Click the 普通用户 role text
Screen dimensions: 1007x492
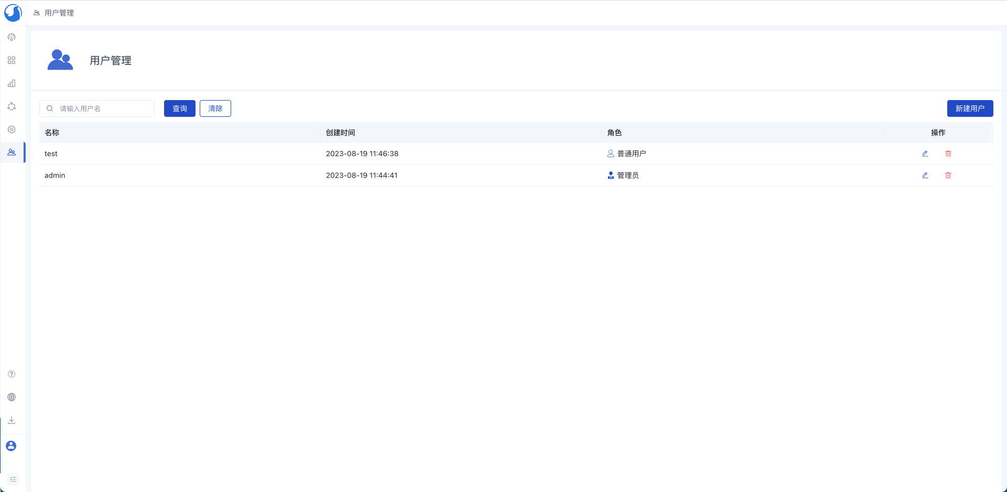pos(632,154)
